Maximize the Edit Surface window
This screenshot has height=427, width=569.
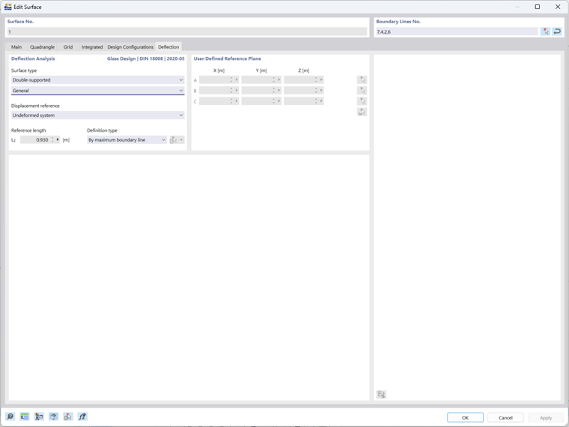coord(538,7)
